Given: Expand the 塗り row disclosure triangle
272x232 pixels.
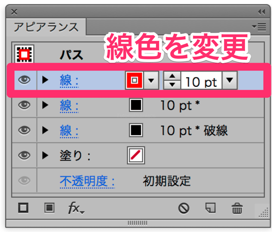Looking at the screenshot, I should click(45, 155).
